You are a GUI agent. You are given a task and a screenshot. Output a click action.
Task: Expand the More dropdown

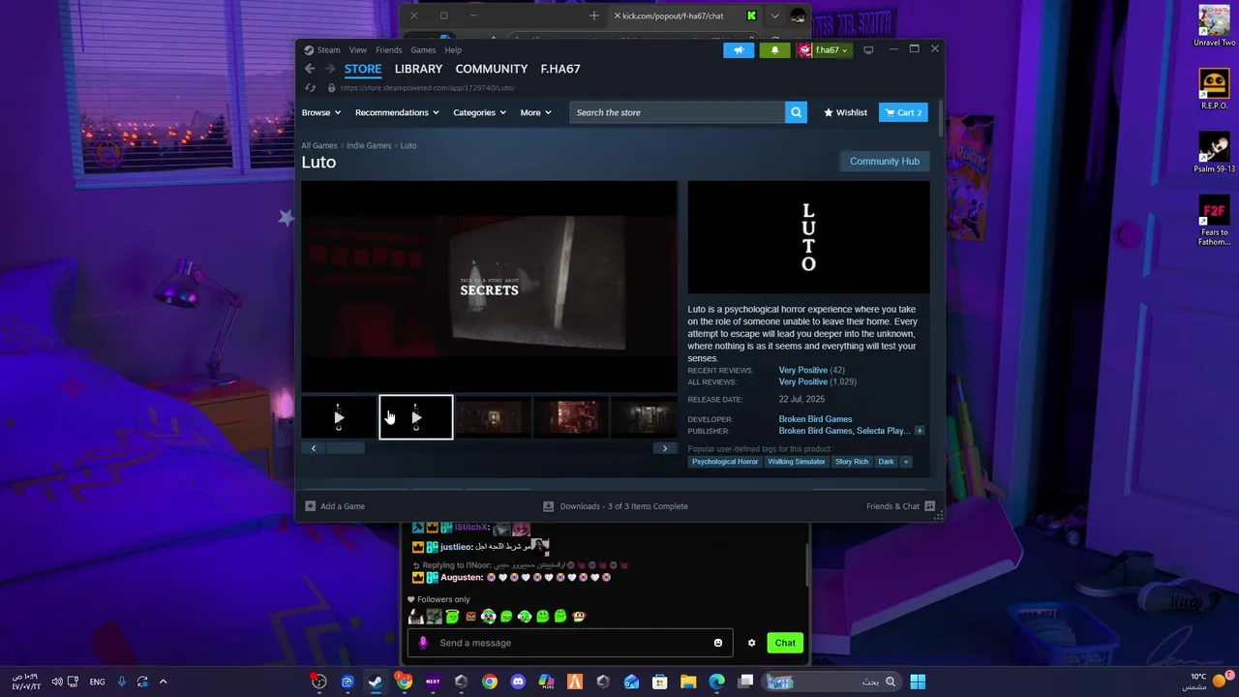tap(535, 112)
